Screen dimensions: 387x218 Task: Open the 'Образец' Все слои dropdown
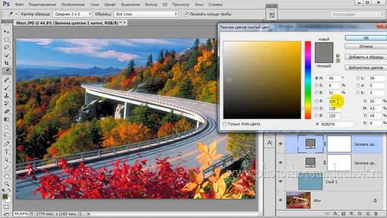coord(146,14)
